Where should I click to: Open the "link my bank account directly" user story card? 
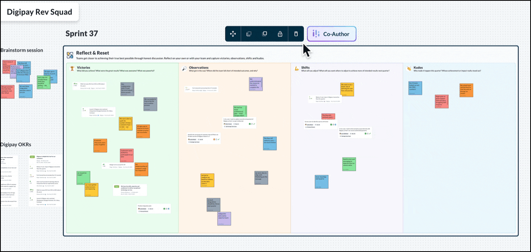[355, 132]
